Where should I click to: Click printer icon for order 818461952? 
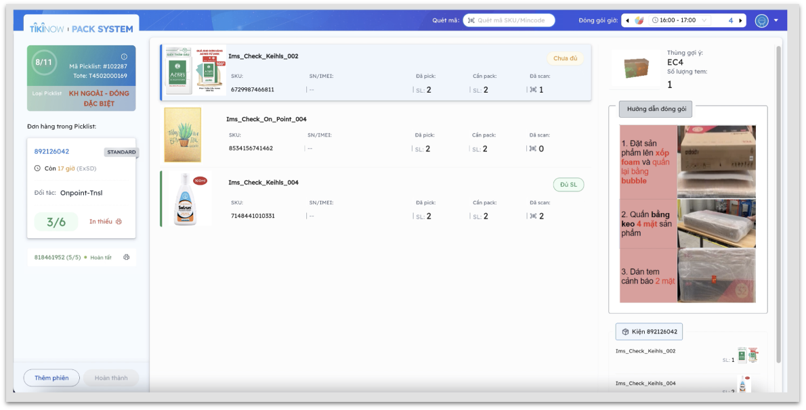coord(126,257)
